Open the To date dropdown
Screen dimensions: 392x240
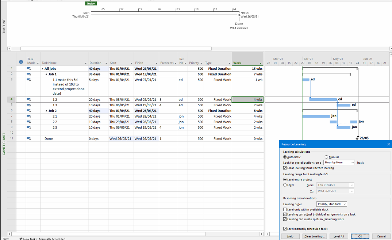click(x=352, y=191)
